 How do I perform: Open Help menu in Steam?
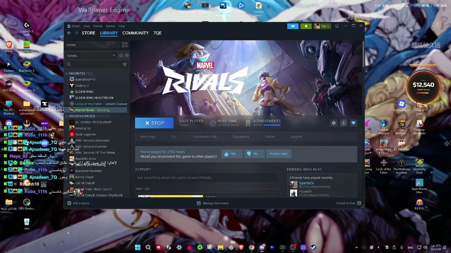pyautogui.click(x=122, y=26)
